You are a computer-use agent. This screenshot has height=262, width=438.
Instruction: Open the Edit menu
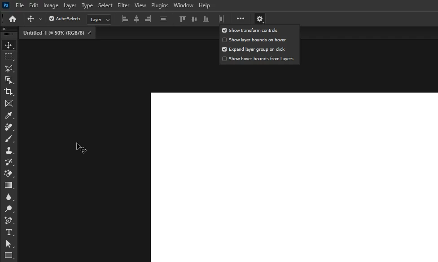pos(34,5)
